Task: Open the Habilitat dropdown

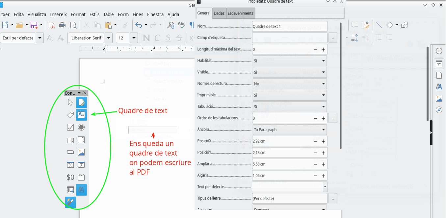Action: tap(324, 61)
